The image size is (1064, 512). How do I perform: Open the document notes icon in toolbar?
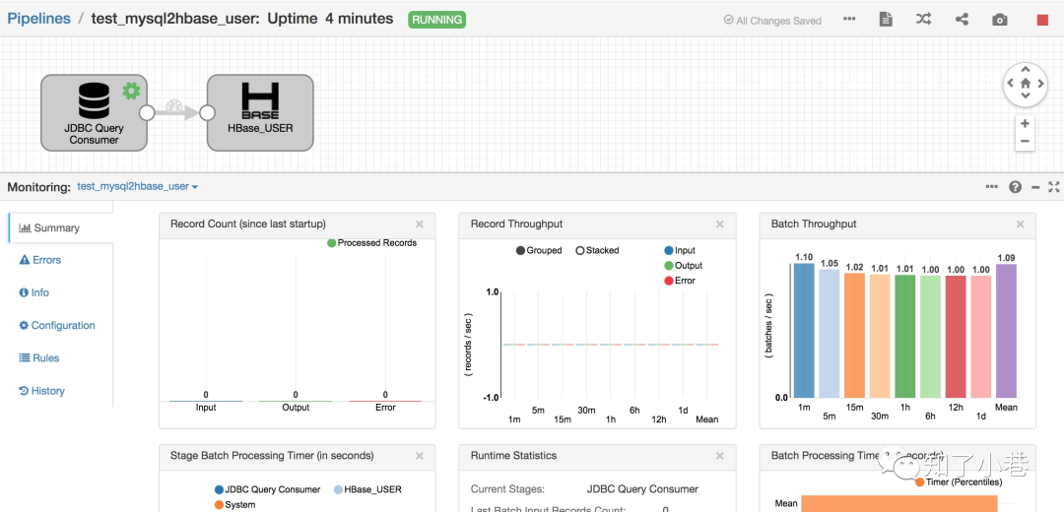[886, 19]
